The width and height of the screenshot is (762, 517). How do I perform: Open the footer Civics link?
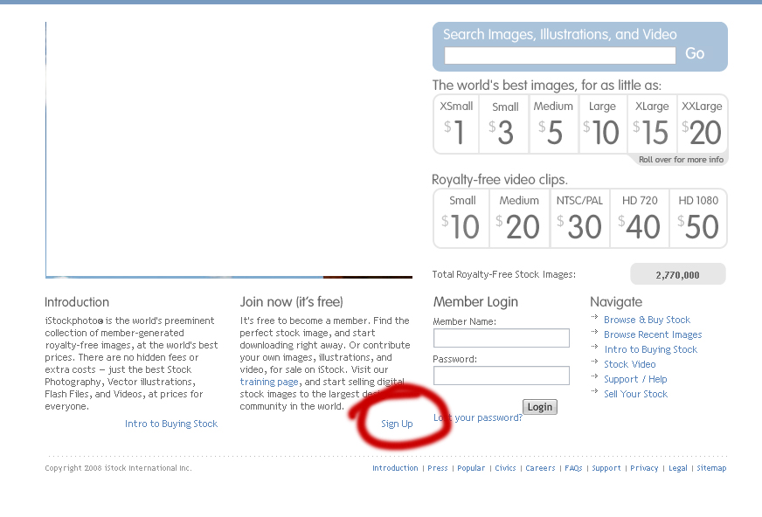[x=505, y=468]
